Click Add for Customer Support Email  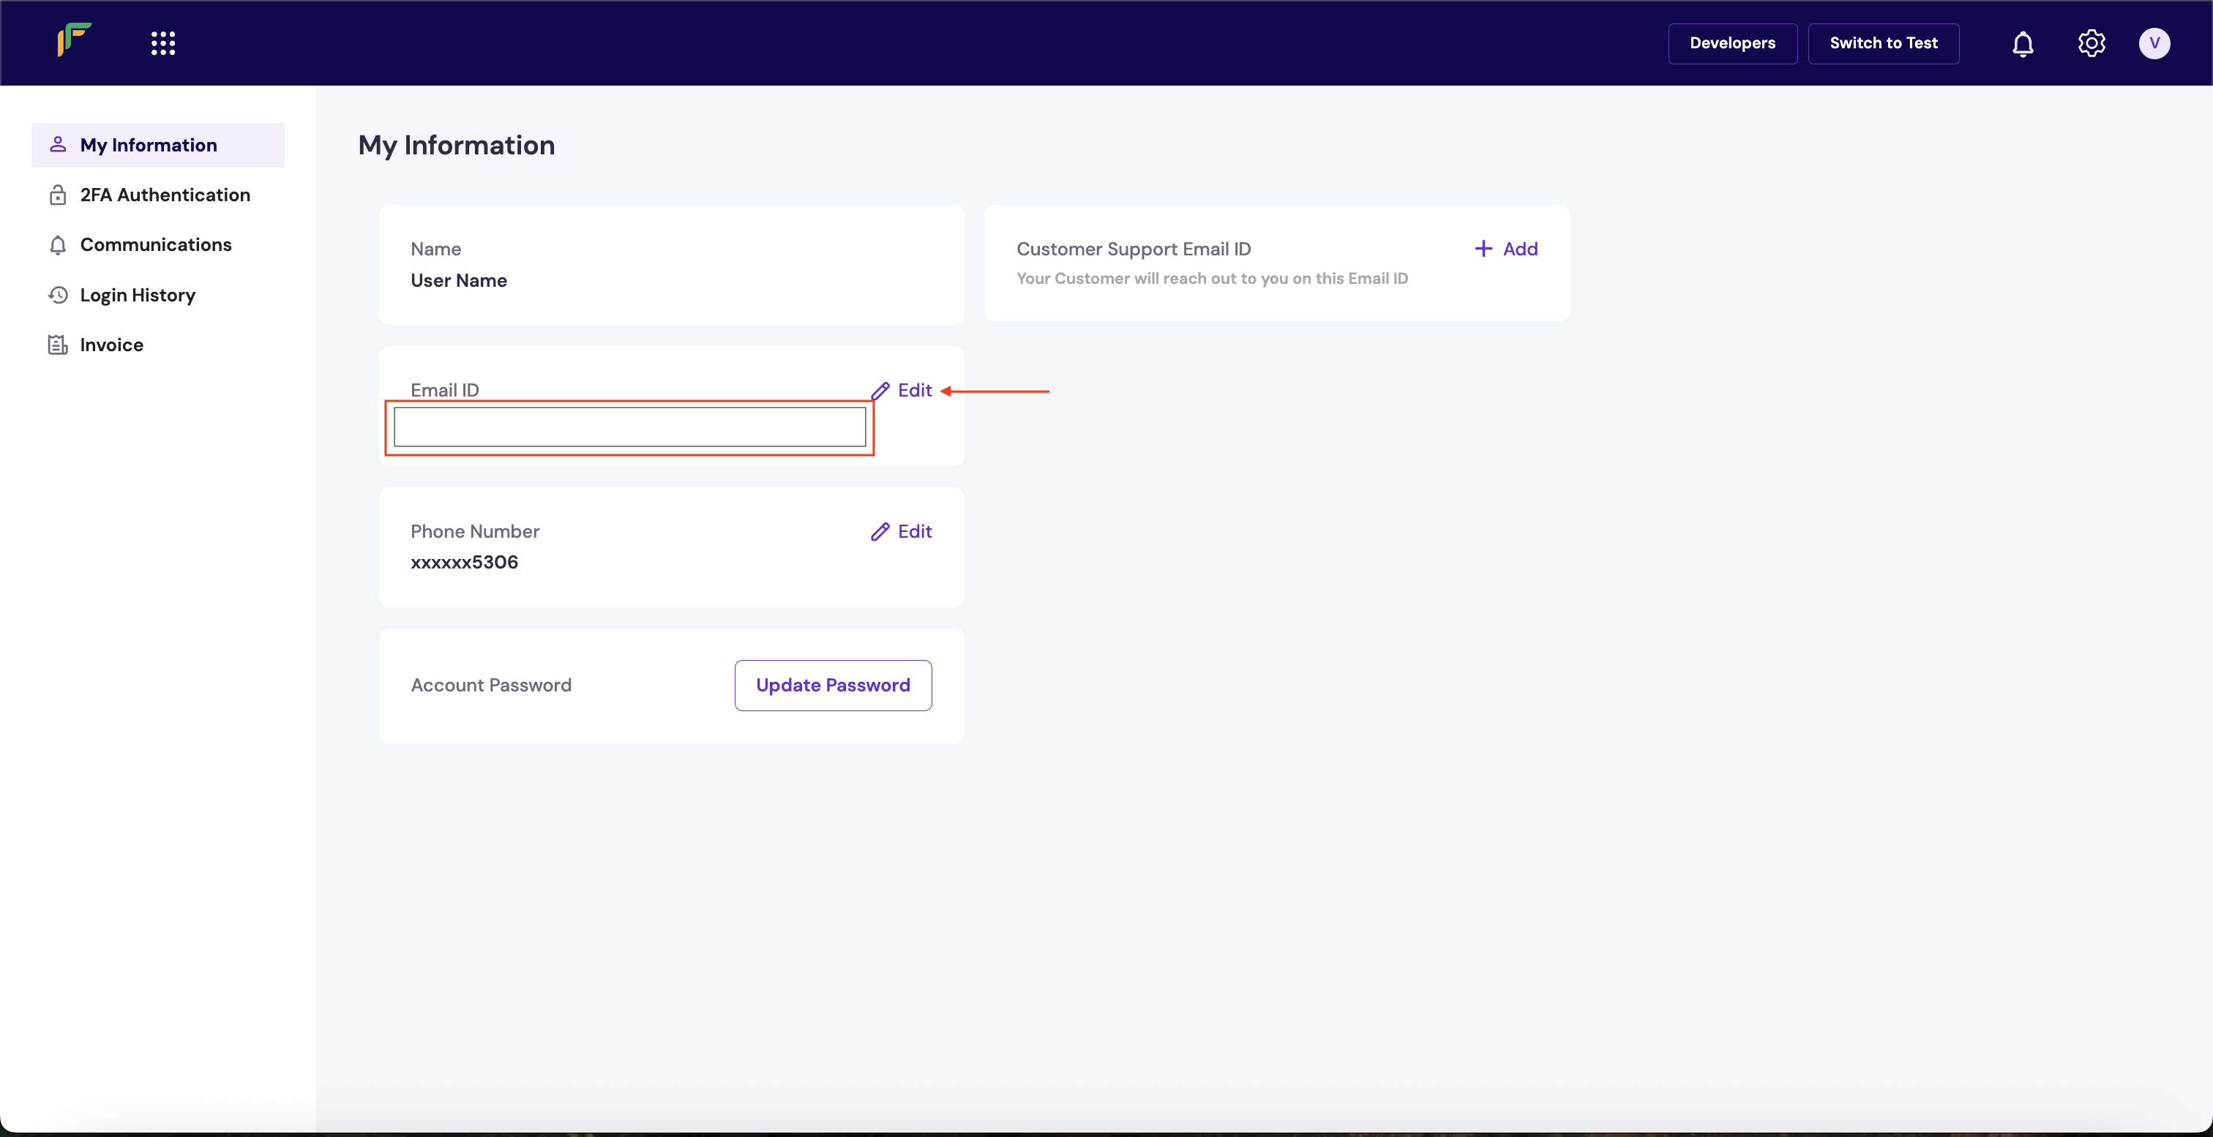click(x=1519, y=249)
